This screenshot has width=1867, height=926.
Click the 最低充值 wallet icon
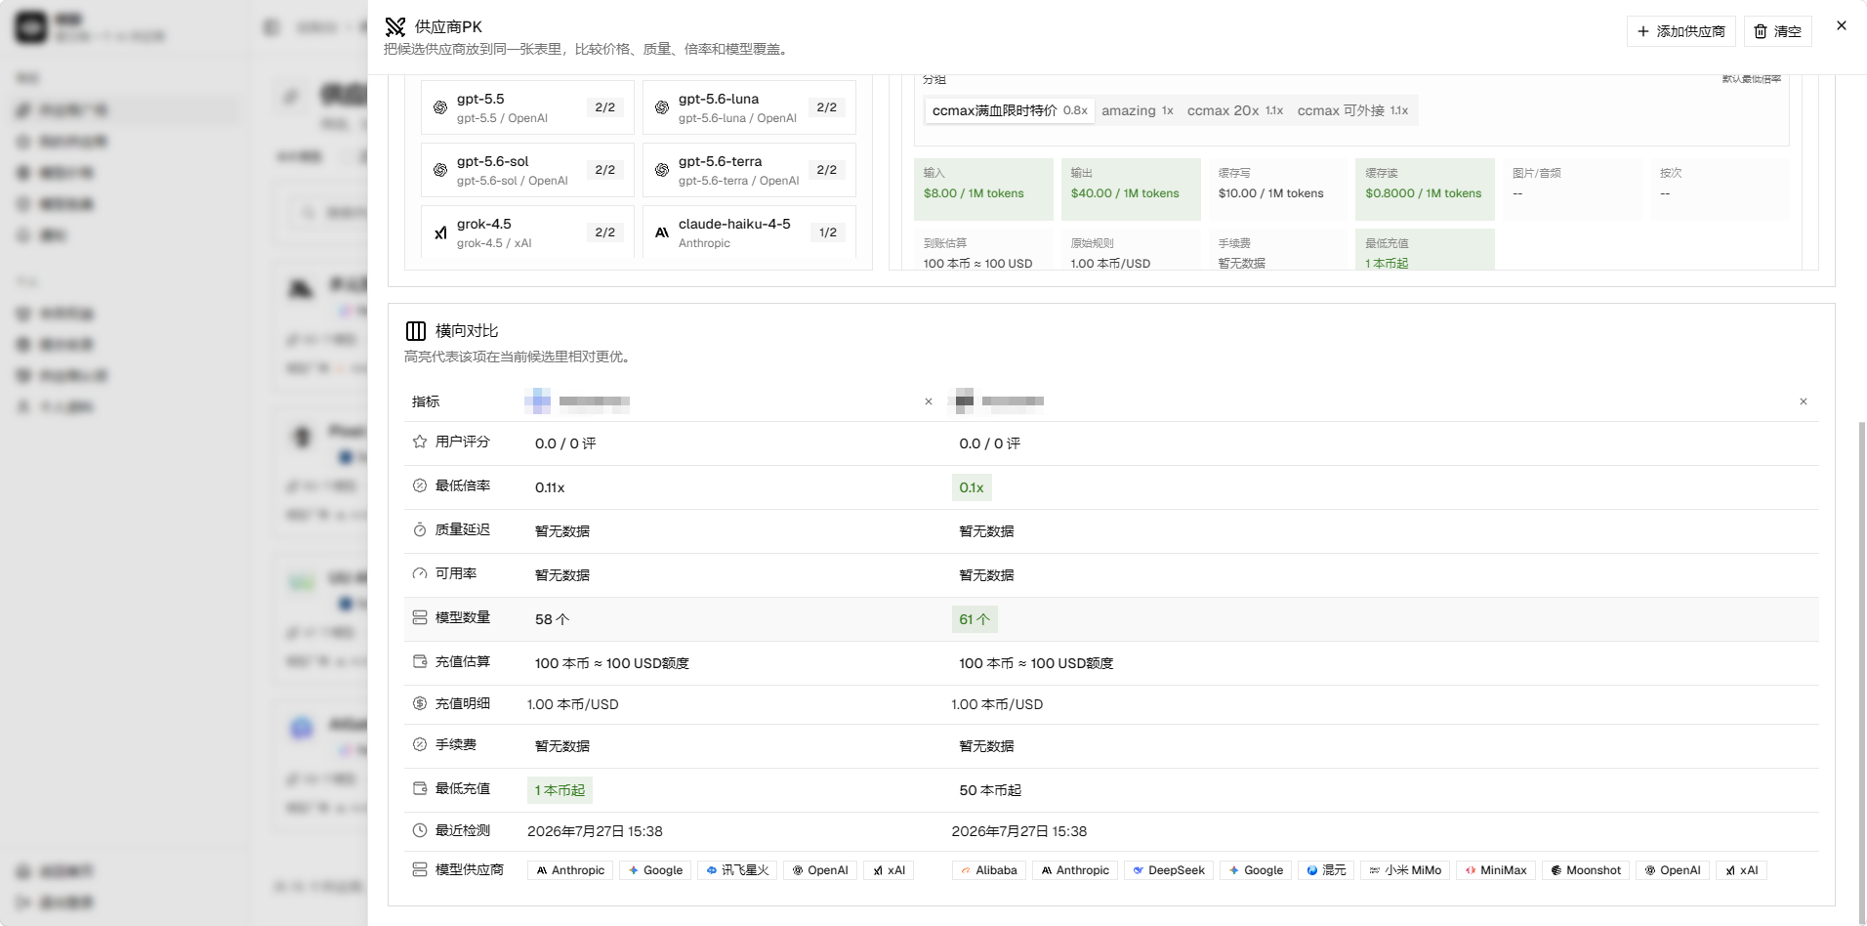(420, 788)
